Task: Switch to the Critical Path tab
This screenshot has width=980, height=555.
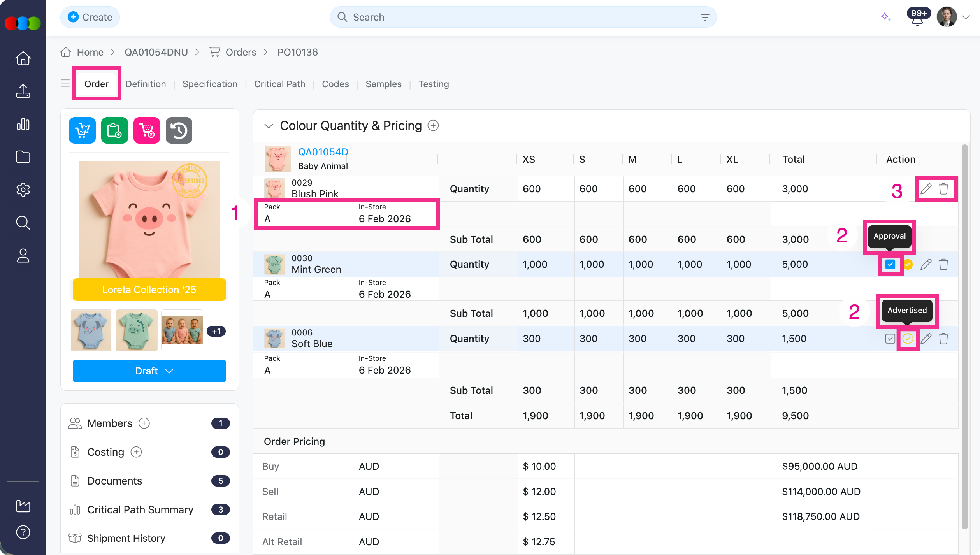Action: [279, 84]
